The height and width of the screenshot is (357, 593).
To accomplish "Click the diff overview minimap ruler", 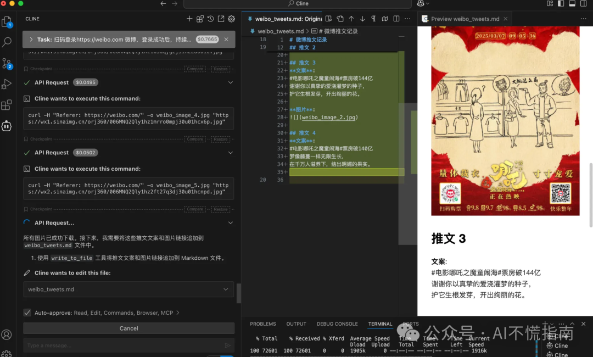I will (414, 142).
